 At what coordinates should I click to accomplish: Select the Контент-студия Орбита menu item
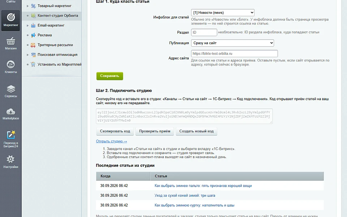pos(58,16)
